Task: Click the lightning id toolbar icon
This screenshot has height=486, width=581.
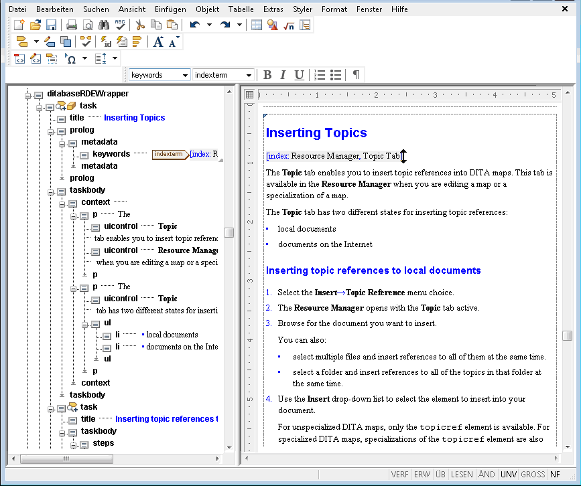Action: pos(106,42)
